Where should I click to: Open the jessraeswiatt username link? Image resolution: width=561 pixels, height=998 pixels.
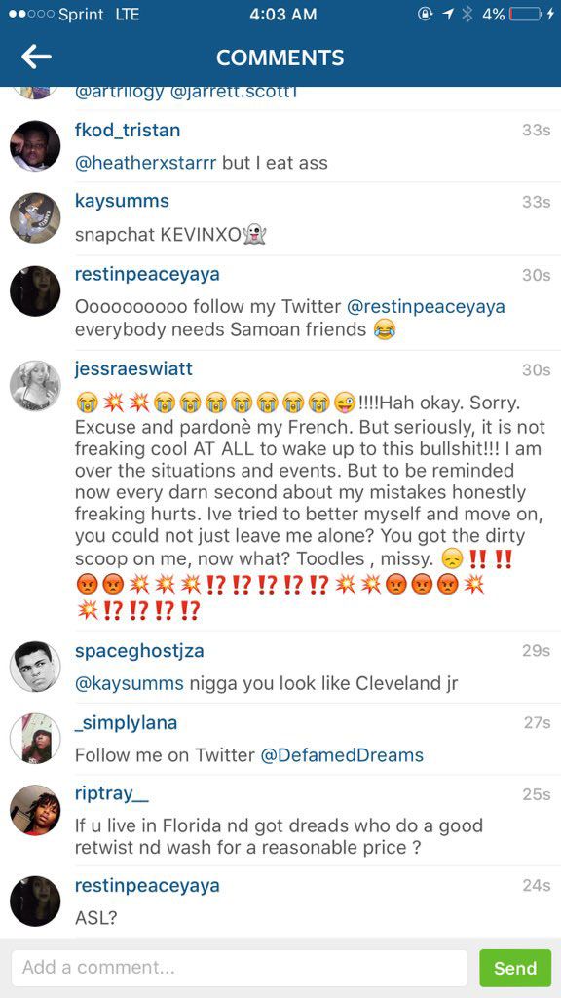(x=133, y=369)
